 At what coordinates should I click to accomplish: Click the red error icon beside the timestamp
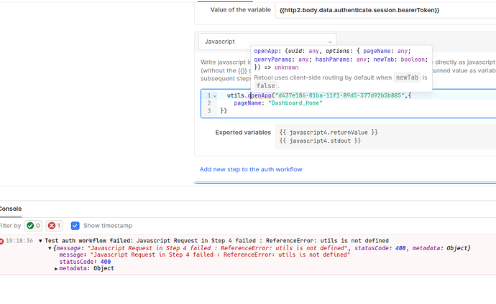(3, 241)
